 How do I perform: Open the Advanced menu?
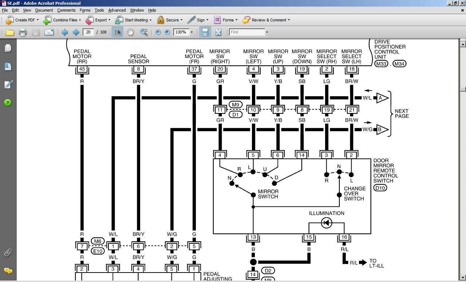(117, 10)
